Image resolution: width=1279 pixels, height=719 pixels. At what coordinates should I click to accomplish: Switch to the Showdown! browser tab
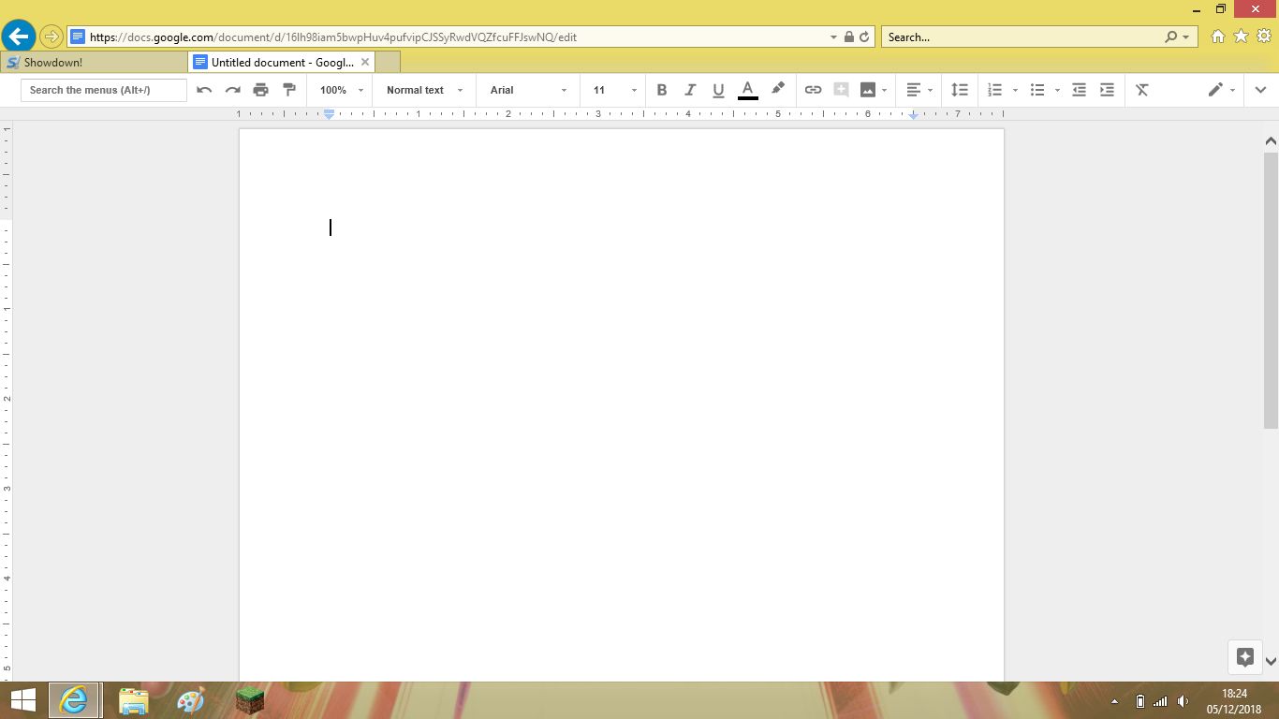point(94,62)
